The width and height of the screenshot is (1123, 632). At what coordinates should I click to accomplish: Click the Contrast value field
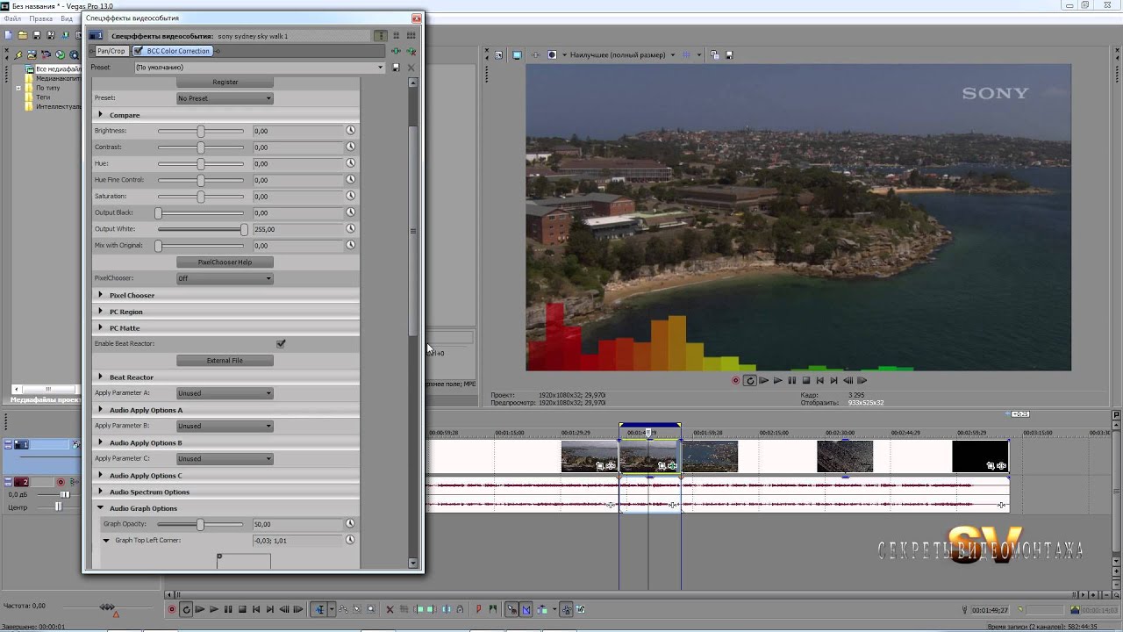tap(297, 147)
